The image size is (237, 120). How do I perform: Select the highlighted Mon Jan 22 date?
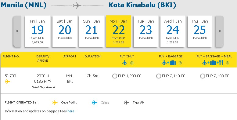tap(118, 31)
